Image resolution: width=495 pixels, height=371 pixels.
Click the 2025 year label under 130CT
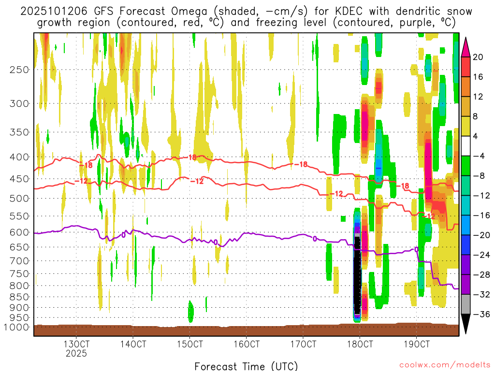(x=76, y=354)
